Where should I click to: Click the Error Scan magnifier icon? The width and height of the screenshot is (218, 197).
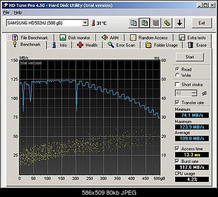(x=111, y=45)
